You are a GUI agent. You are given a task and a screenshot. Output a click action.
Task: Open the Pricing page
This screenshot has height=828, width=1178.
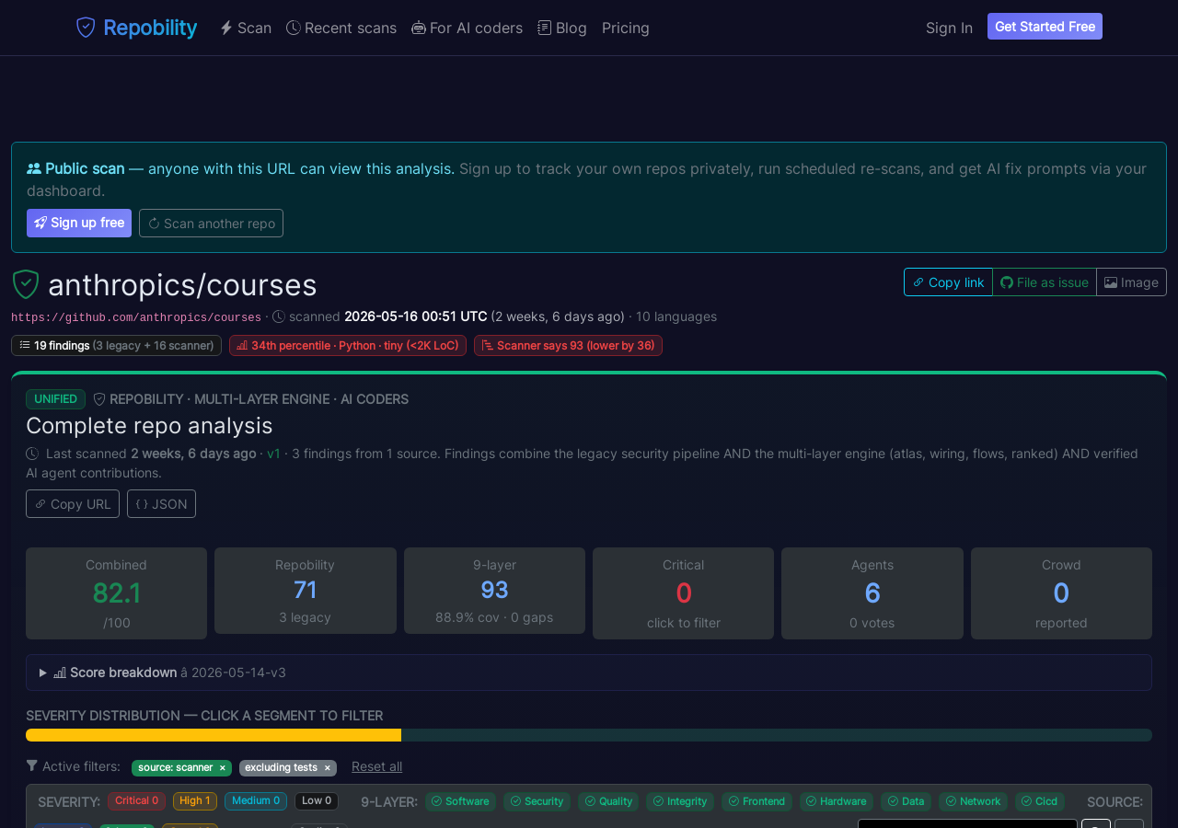(x=626, y=28)
